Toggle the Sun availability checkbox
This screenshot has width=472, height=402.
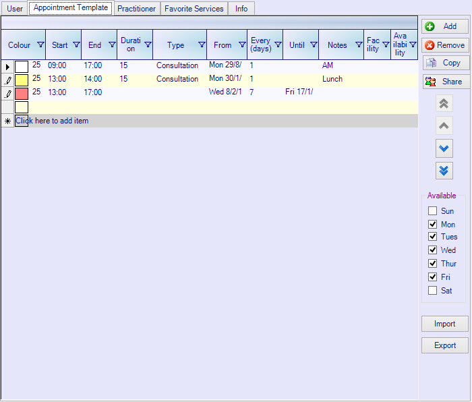(433, 211)
